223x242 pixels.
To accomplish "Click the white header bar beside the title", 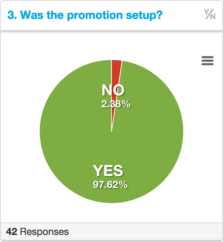I will 183,15.
